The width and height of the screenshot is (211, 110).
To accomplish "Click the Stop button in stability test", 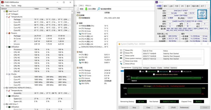I will (x=134, y=107).
